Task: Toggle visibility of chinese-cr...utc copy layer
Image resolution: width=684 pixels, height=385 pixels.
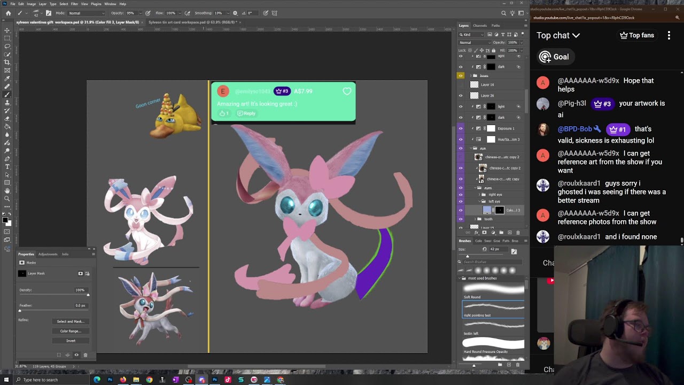Action: (x=461, y=179)
